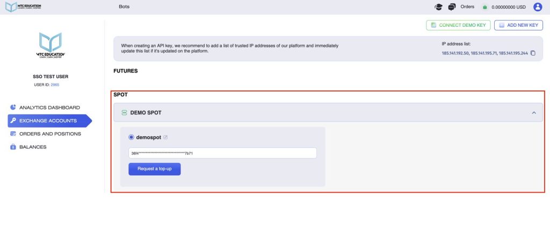The image size is (550, 241).
Task: Open the Orders link in header
Action: [x=467, y=7]
